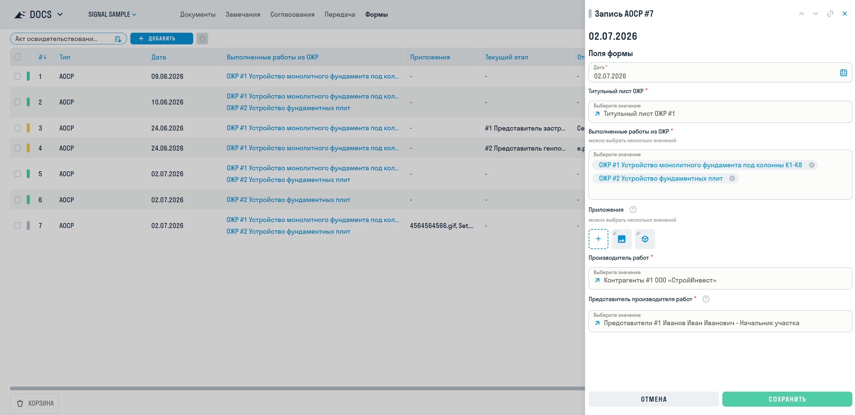Expand the DOCS module dropdown chevron
Image resolution: width=855 pixels, height=415 pixels.
click(60, 14)
